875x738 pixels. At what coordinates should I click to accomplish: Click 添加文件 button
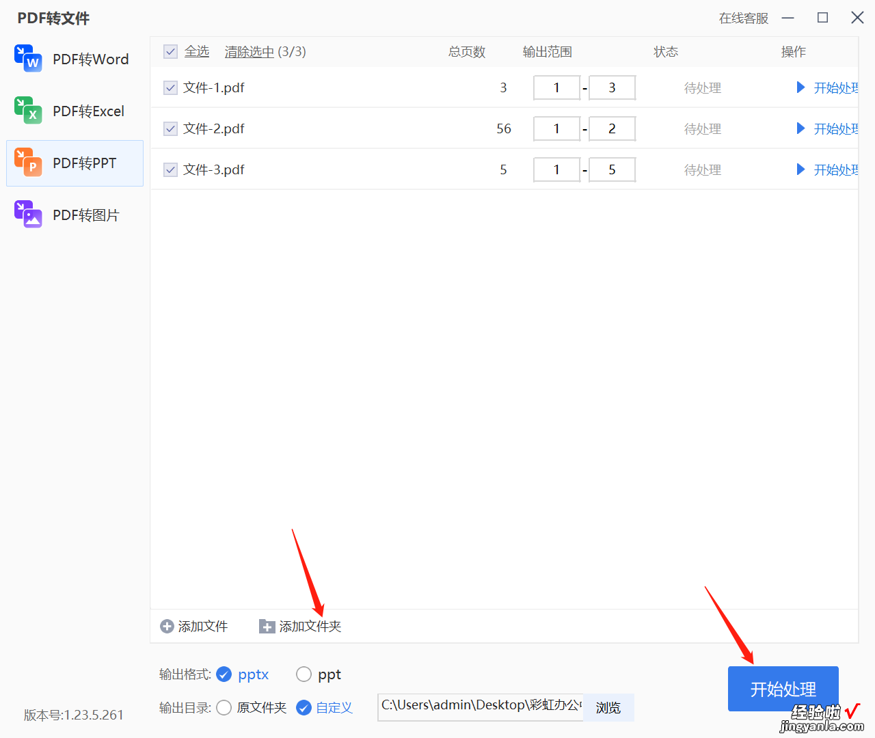point(194,627)
